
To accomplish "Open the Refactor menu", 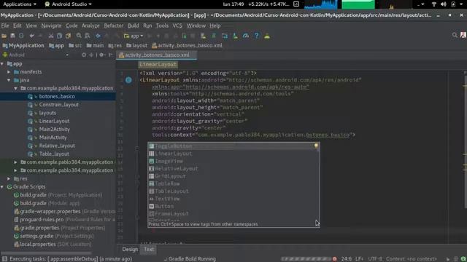I will click(x=114, y=26).
